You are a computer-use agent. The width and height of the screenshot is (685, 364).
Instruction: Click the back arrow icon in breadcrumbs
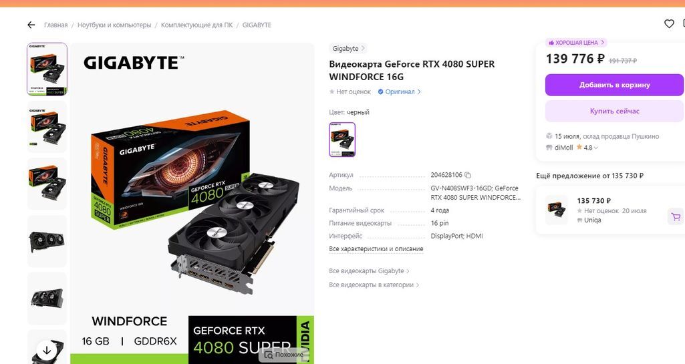click(x=31, y=25)
